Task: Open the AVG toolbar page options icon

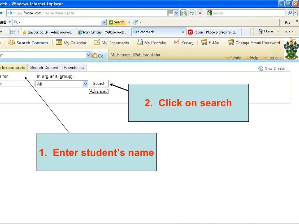Action: coord(136,22)
